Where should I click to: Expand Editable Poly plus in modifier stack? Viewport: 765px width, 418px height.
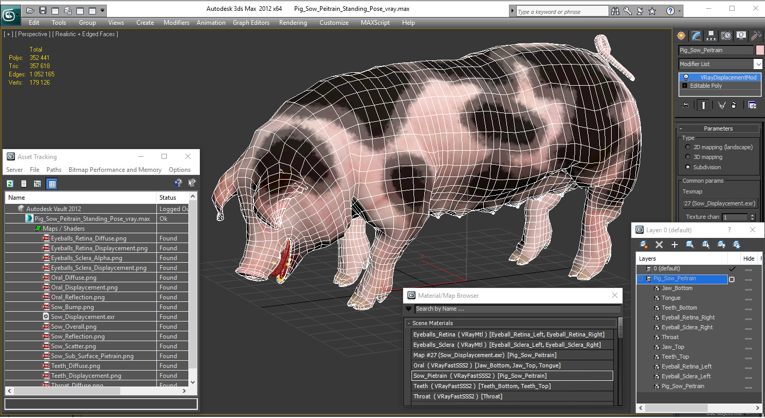tap(685, 86)
